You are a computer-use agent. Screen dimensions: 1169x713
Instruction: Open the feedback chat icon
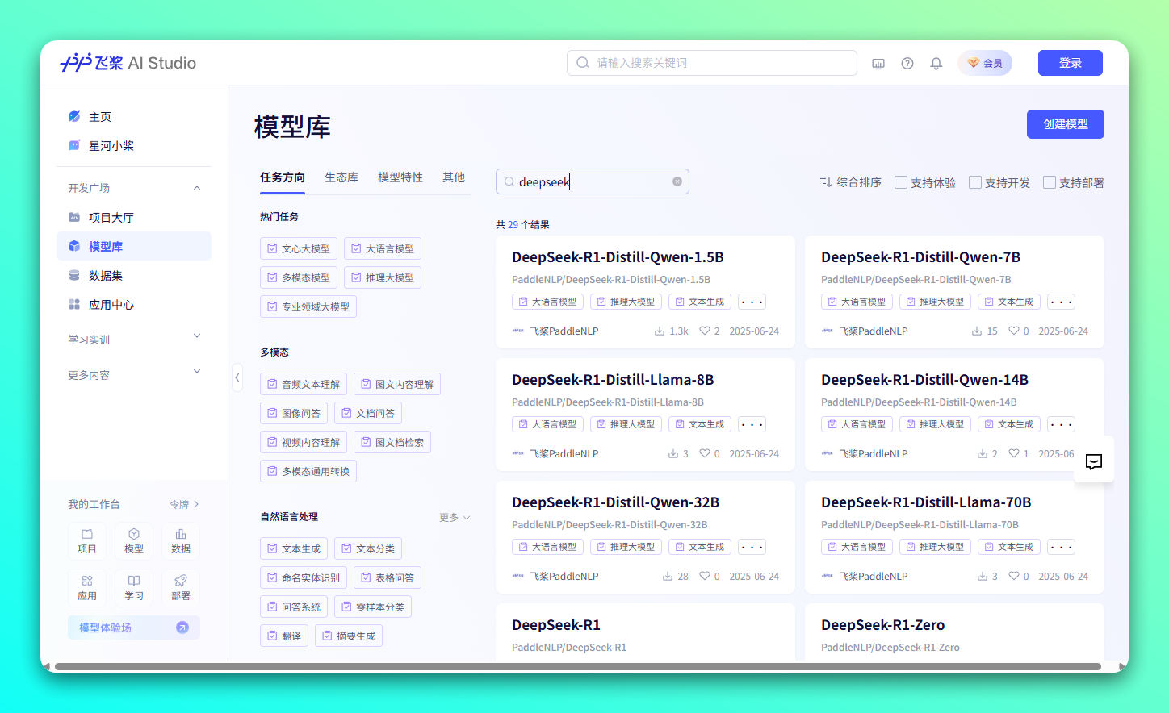(1094, 462)
